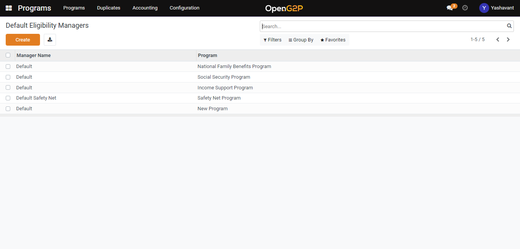Select the Default Safety Net row checkbox
The image size is (520, 249).
pyautogui.click(x=8, y=98)
